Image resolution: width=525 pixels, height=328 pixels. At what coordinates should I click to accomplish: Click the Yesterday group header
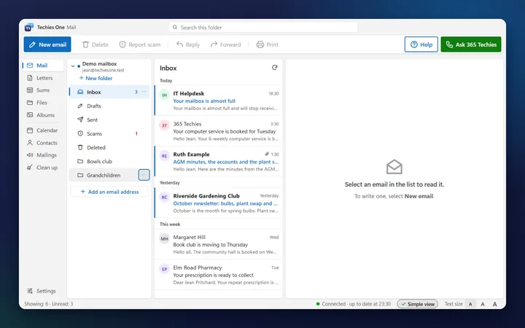170,183
